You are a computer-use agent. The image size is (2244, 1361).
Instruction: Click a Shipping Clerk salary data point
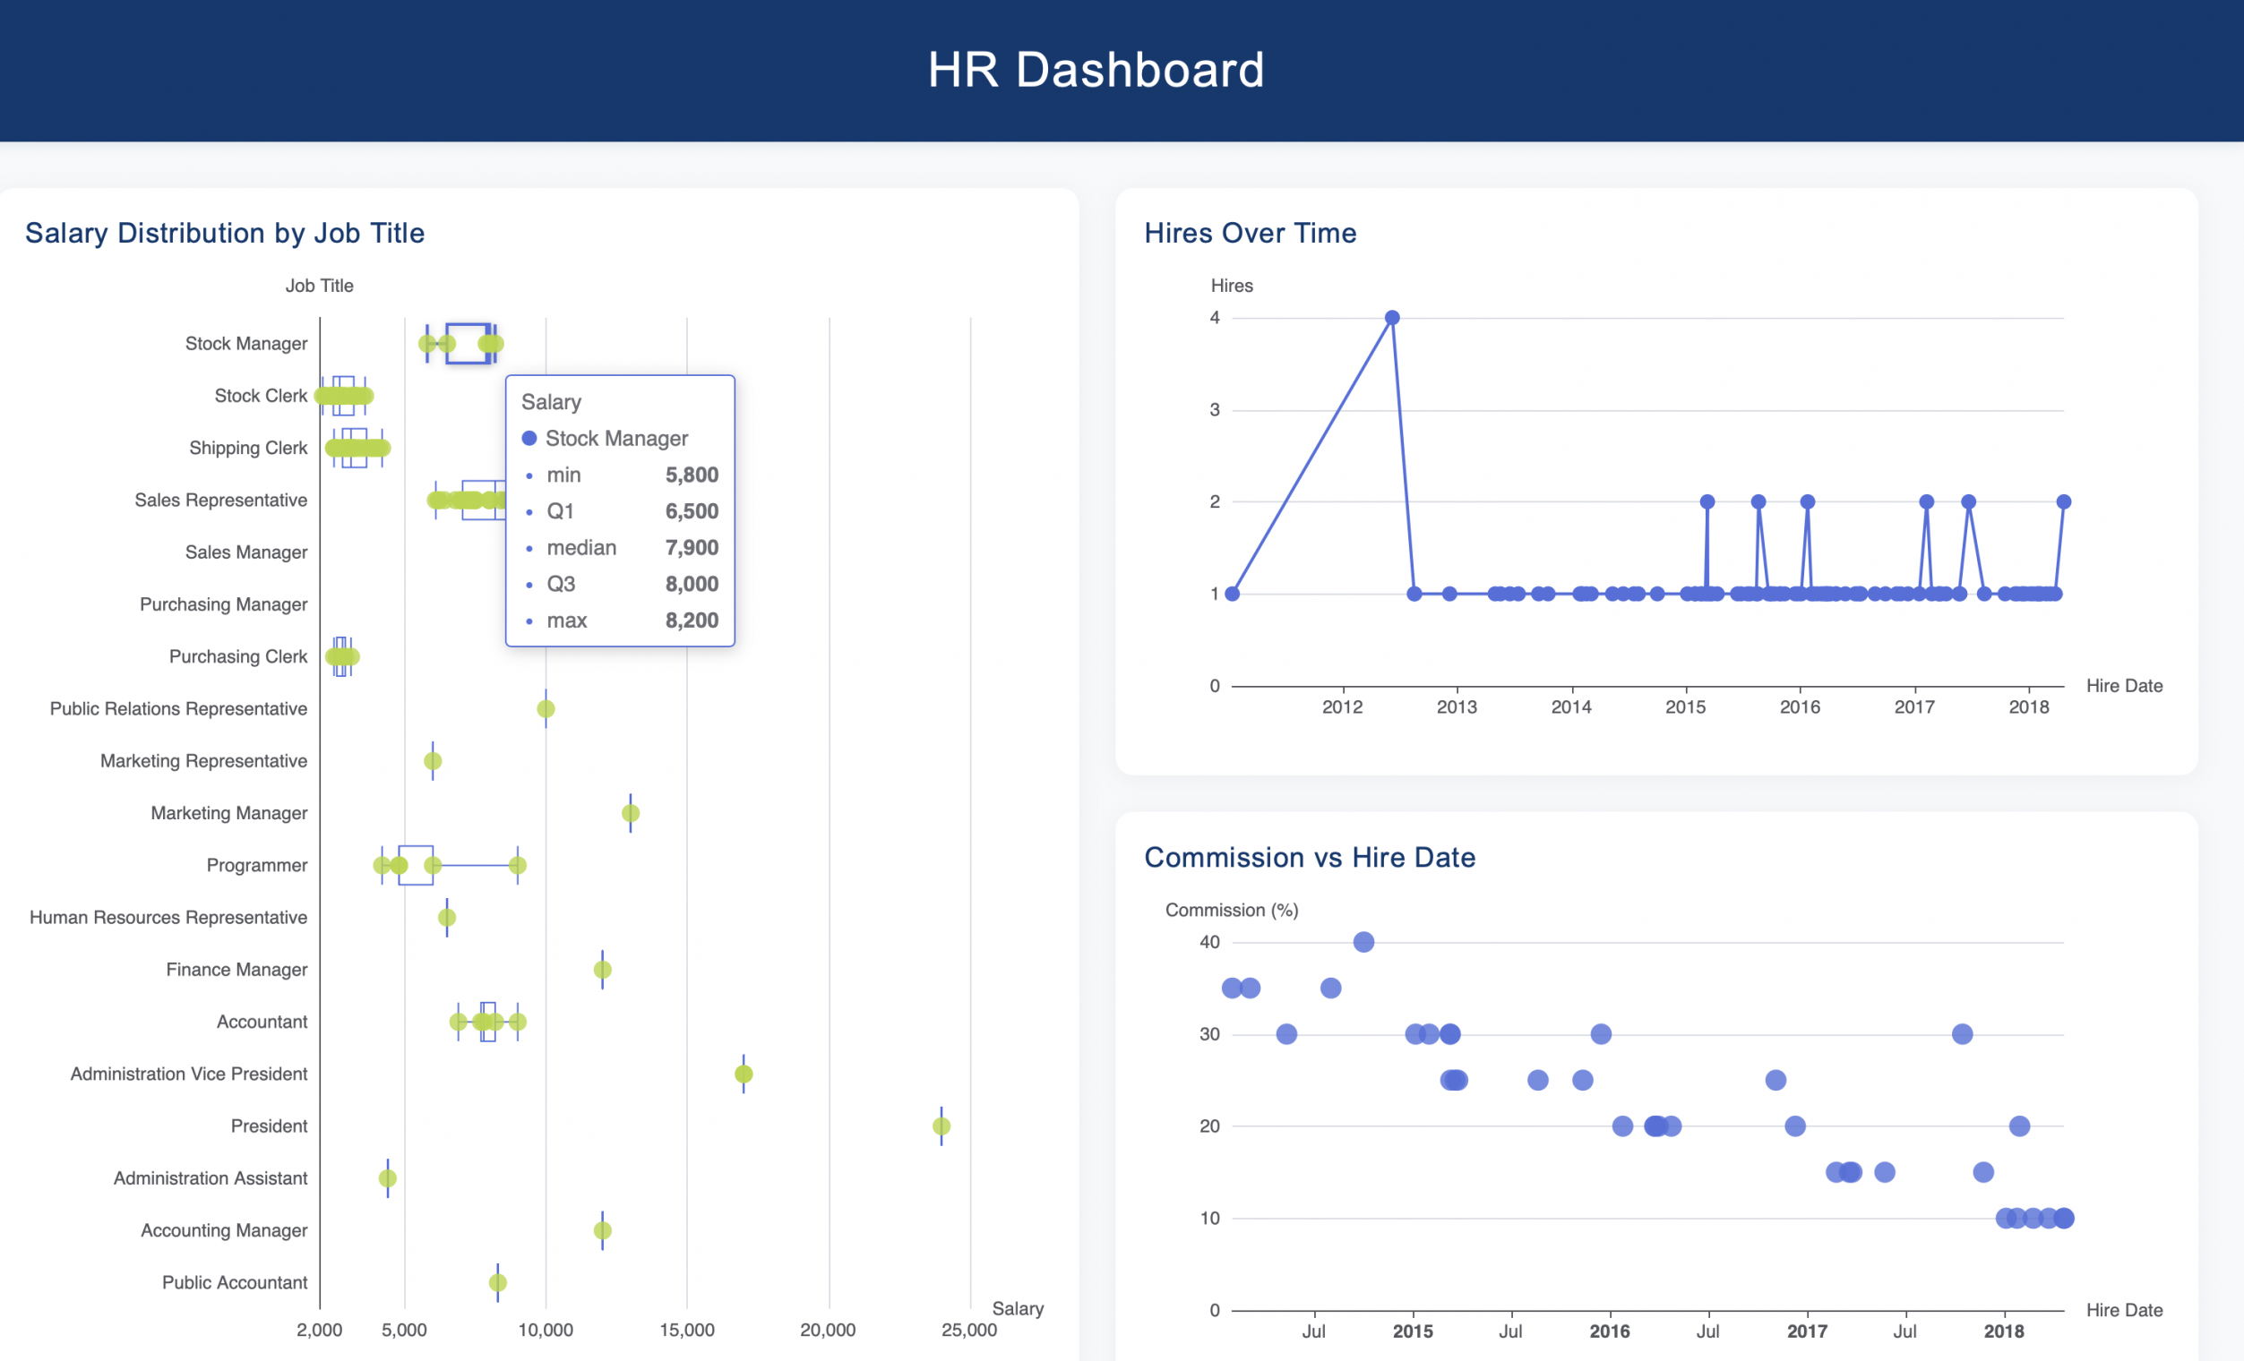pyautogui.click(x=358, y=447)
